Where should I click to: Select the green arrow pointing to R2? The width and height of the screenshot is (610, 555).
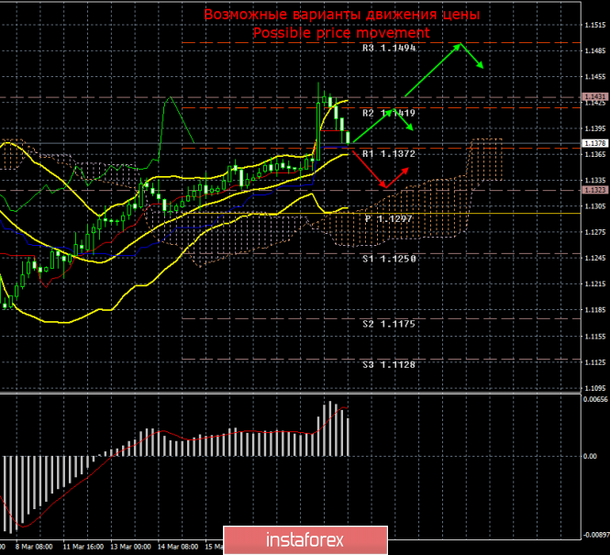[x=372, y=127]
